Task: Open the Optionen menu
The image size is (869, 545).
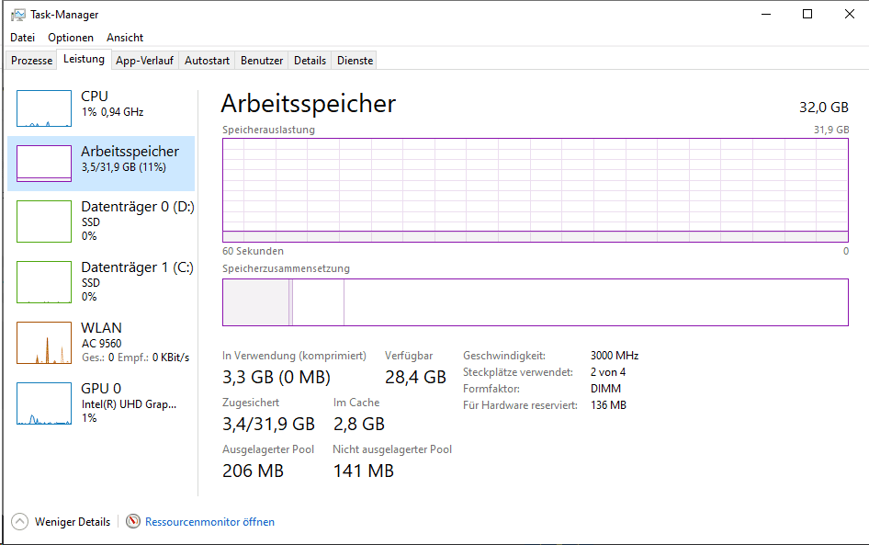Action: [x=71, y=38]
